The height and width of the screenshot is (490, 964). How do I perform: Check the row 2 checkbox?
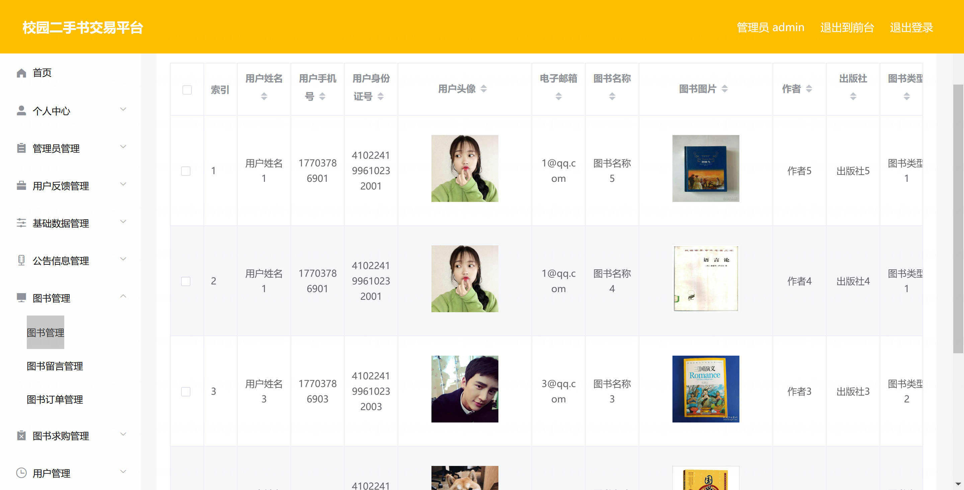coord(186,281)
